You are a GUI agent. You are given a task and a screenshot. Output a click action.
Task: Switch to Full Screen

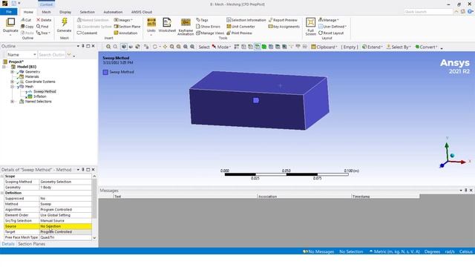coord(310,27)
